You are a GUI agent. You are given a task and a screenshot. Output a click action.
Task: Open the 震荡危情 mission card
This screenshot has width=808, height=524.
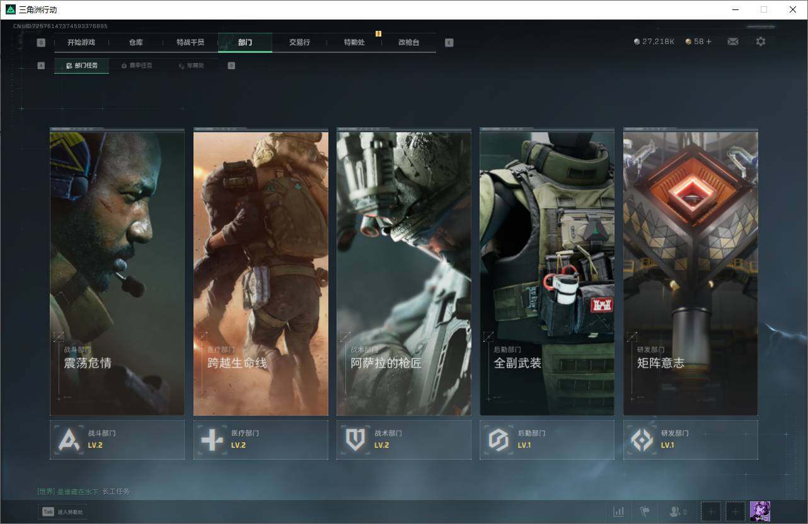pyautogui.click(x=117, y=273)
